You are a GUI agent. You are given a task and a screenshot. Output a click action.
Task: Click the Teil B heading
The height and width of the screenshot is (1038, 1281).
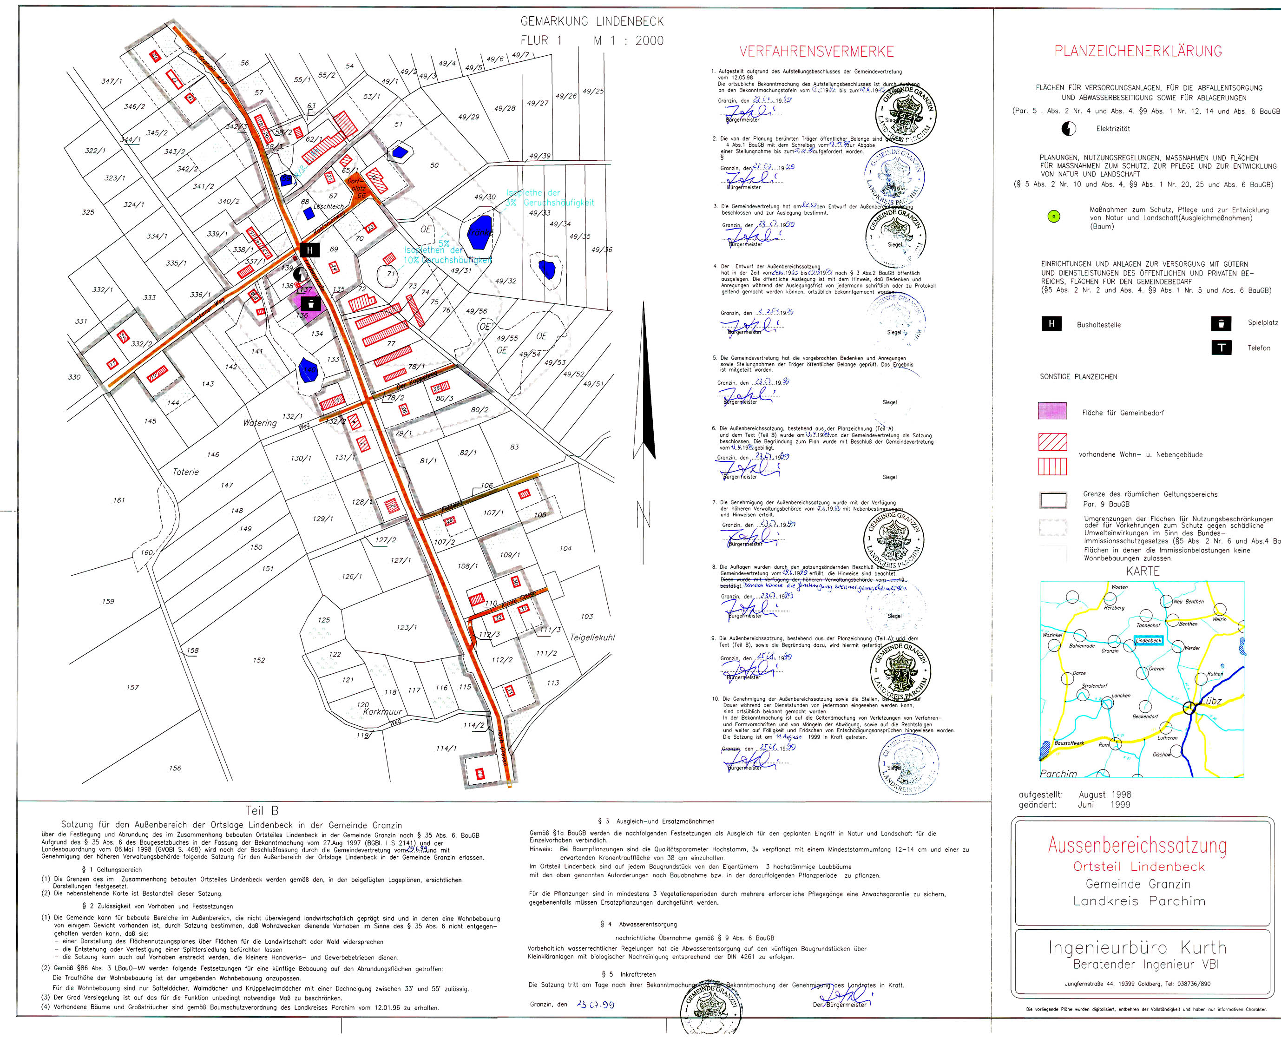coord(262,811)
